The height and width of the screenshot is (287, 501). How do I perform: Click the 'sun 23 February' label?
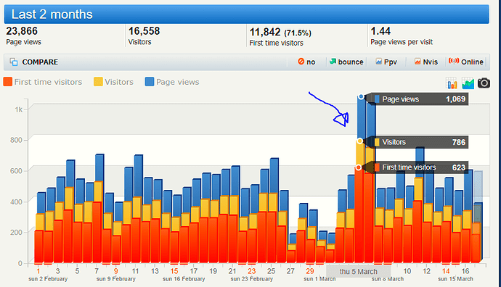point(252,279)
